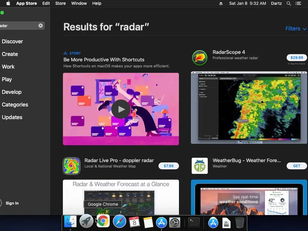Viewport: 308px width, 231px height.
Task: Open Calendar icon showing Jan 8
Action: [134, 222]
